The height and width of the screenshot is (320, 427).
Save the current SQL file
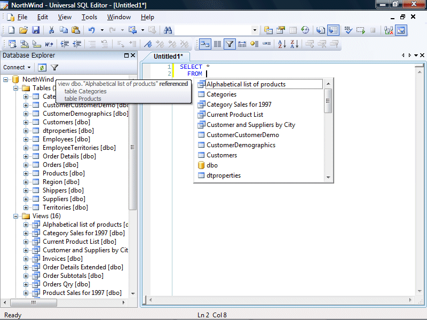[x=36, y=30]
